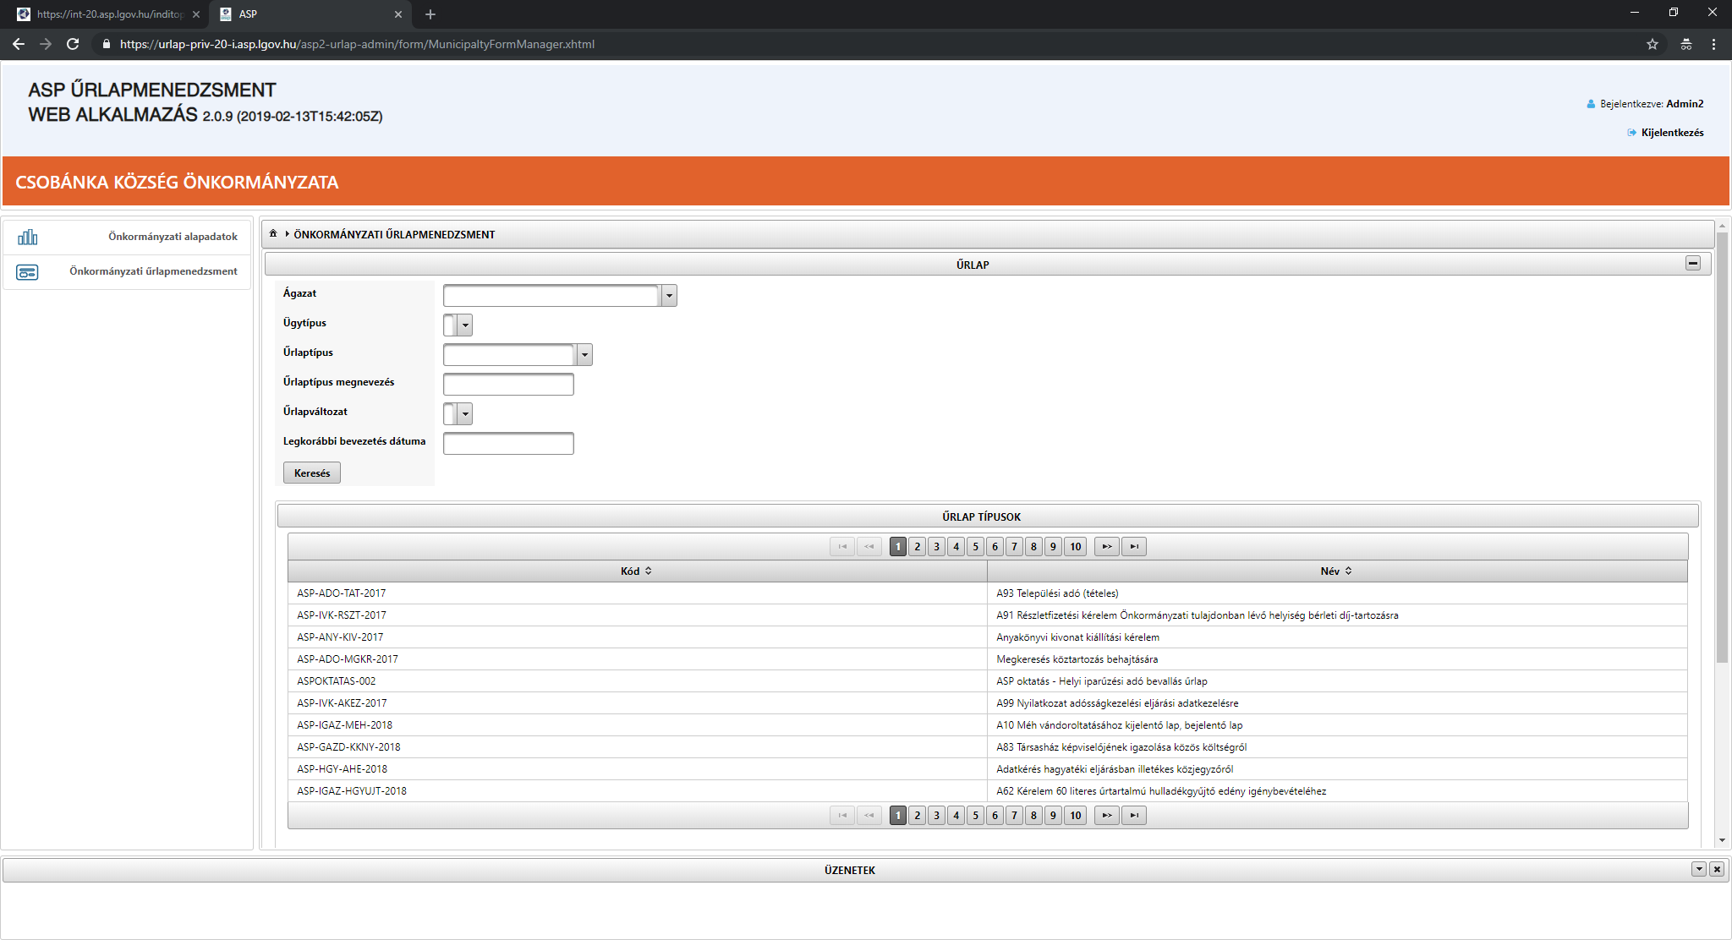The height and width of the screenshot is (940, 1732).
Task: Click the home icon in breadcrumb
Action: click(273, 233)
